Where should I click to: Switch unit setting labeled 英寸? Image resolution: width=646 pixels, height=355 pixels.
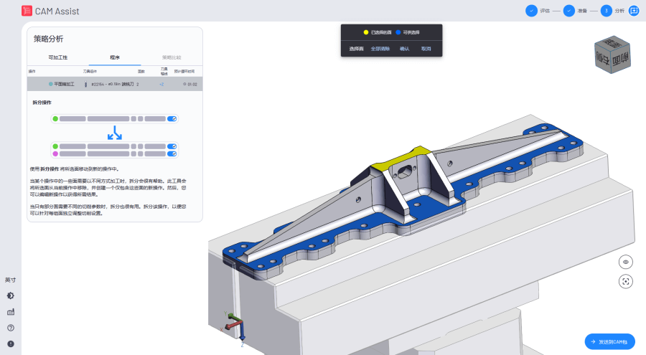(10, 280)
